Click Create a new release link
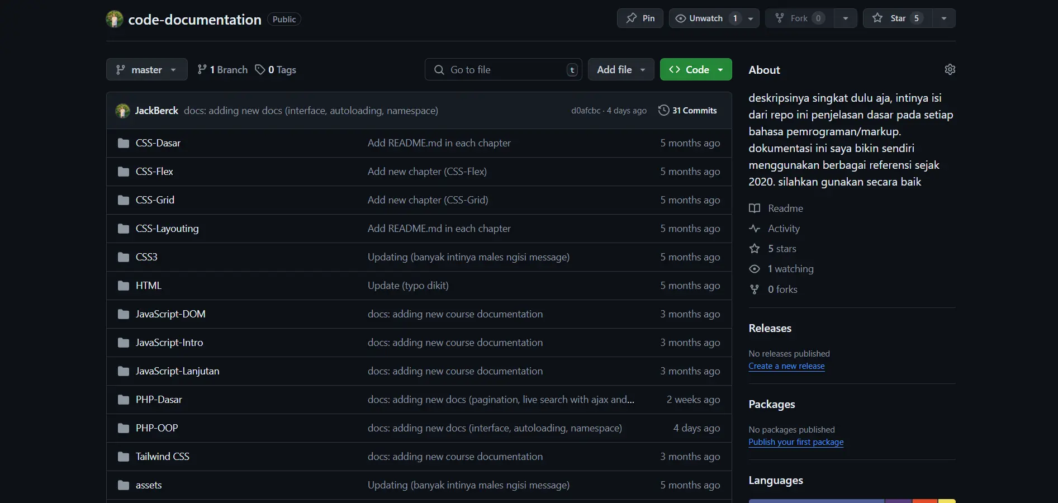The width and height of the screenshot is (1058, 503). pyautogui.click(x=786, y=366)
